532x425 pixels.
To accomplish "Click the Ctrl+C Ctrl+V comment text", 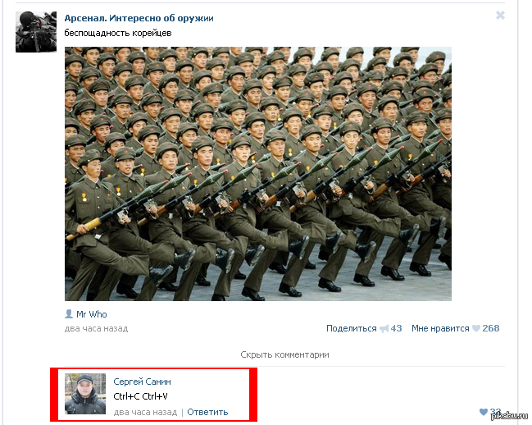I will coord(140,396).
